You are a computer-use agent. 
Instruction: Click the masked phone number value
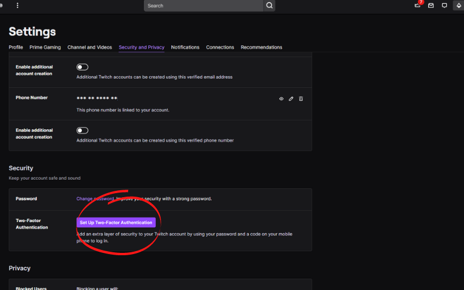(x=97, y=98)
